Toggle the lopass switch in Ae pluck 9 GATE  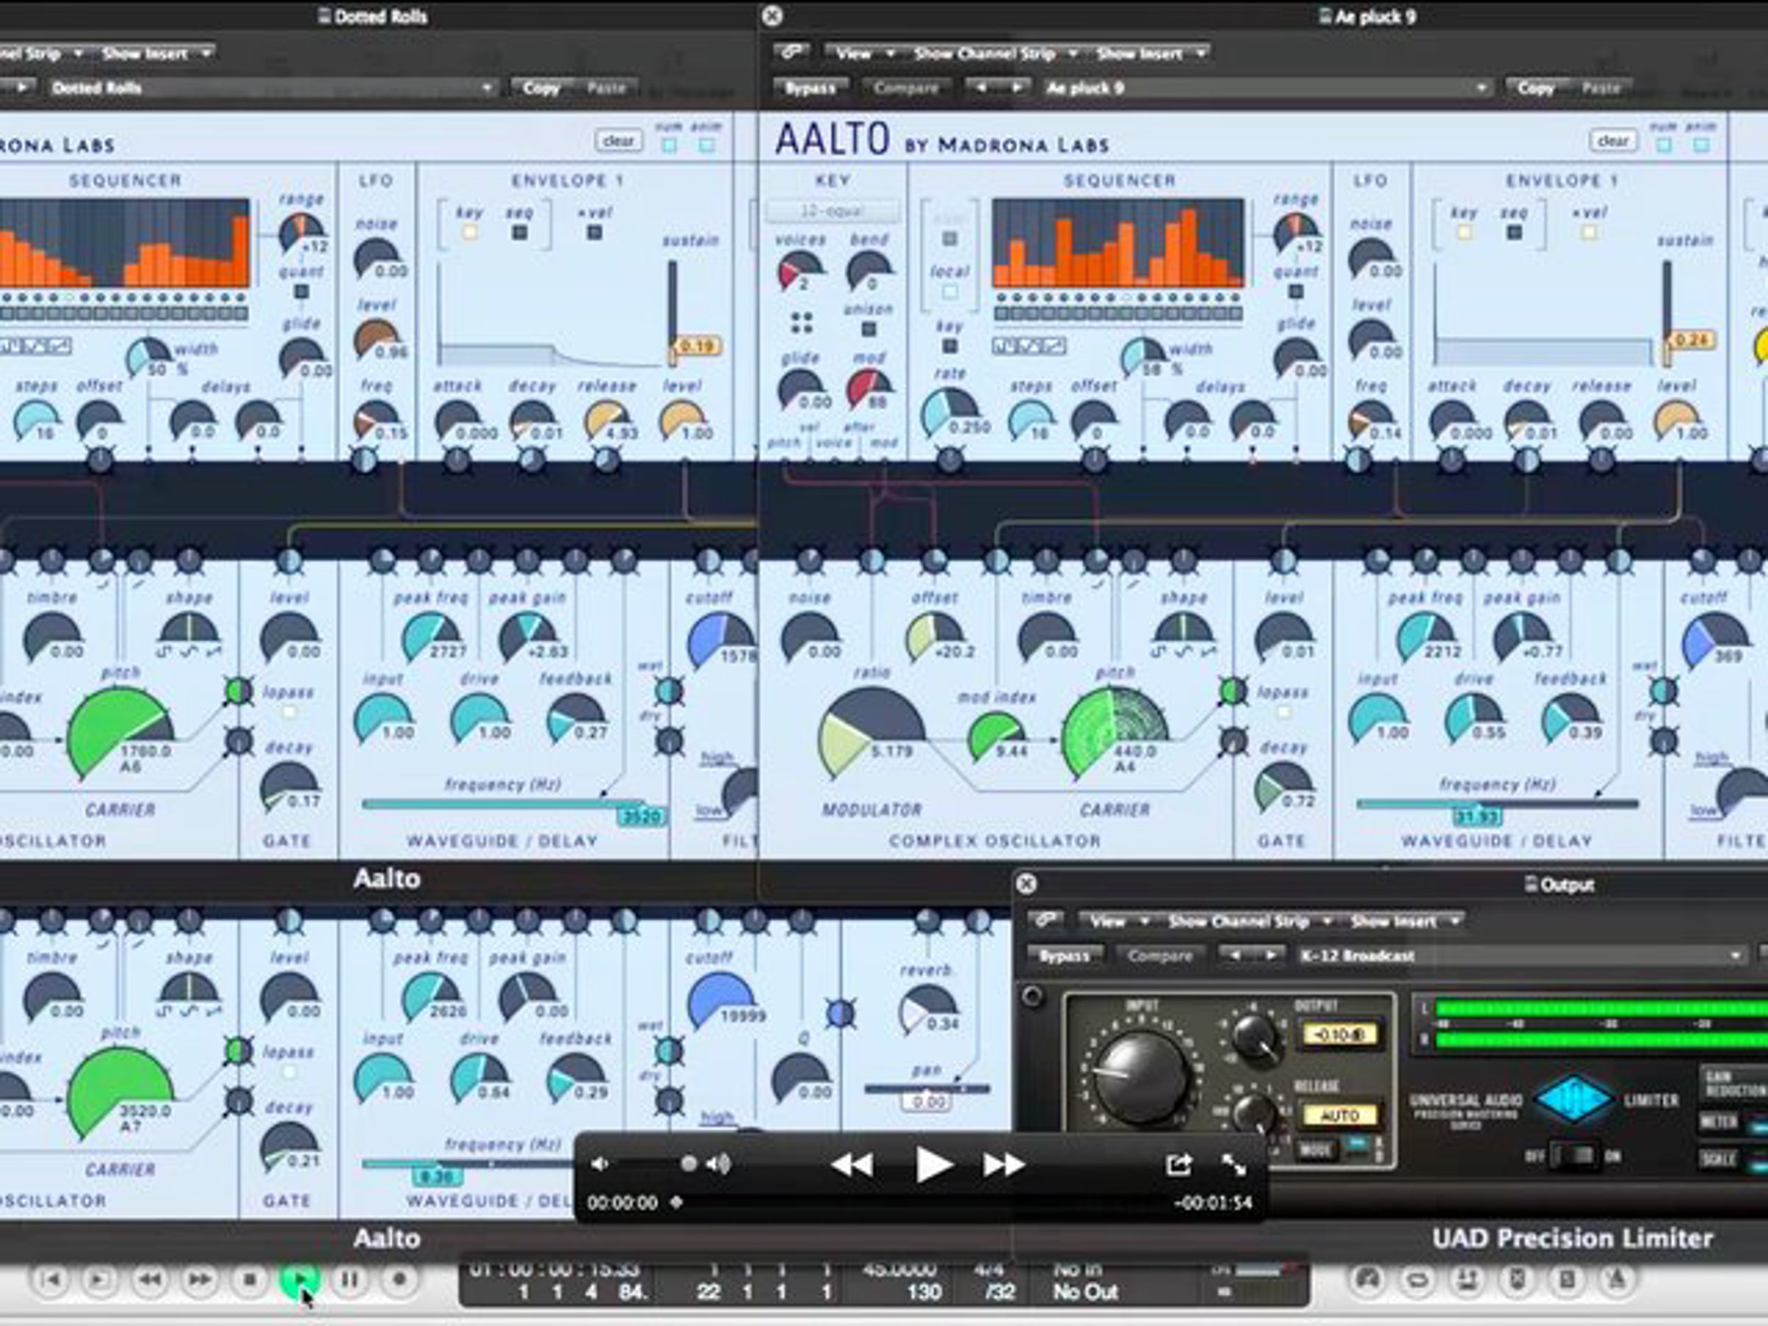coord(1283,712)
